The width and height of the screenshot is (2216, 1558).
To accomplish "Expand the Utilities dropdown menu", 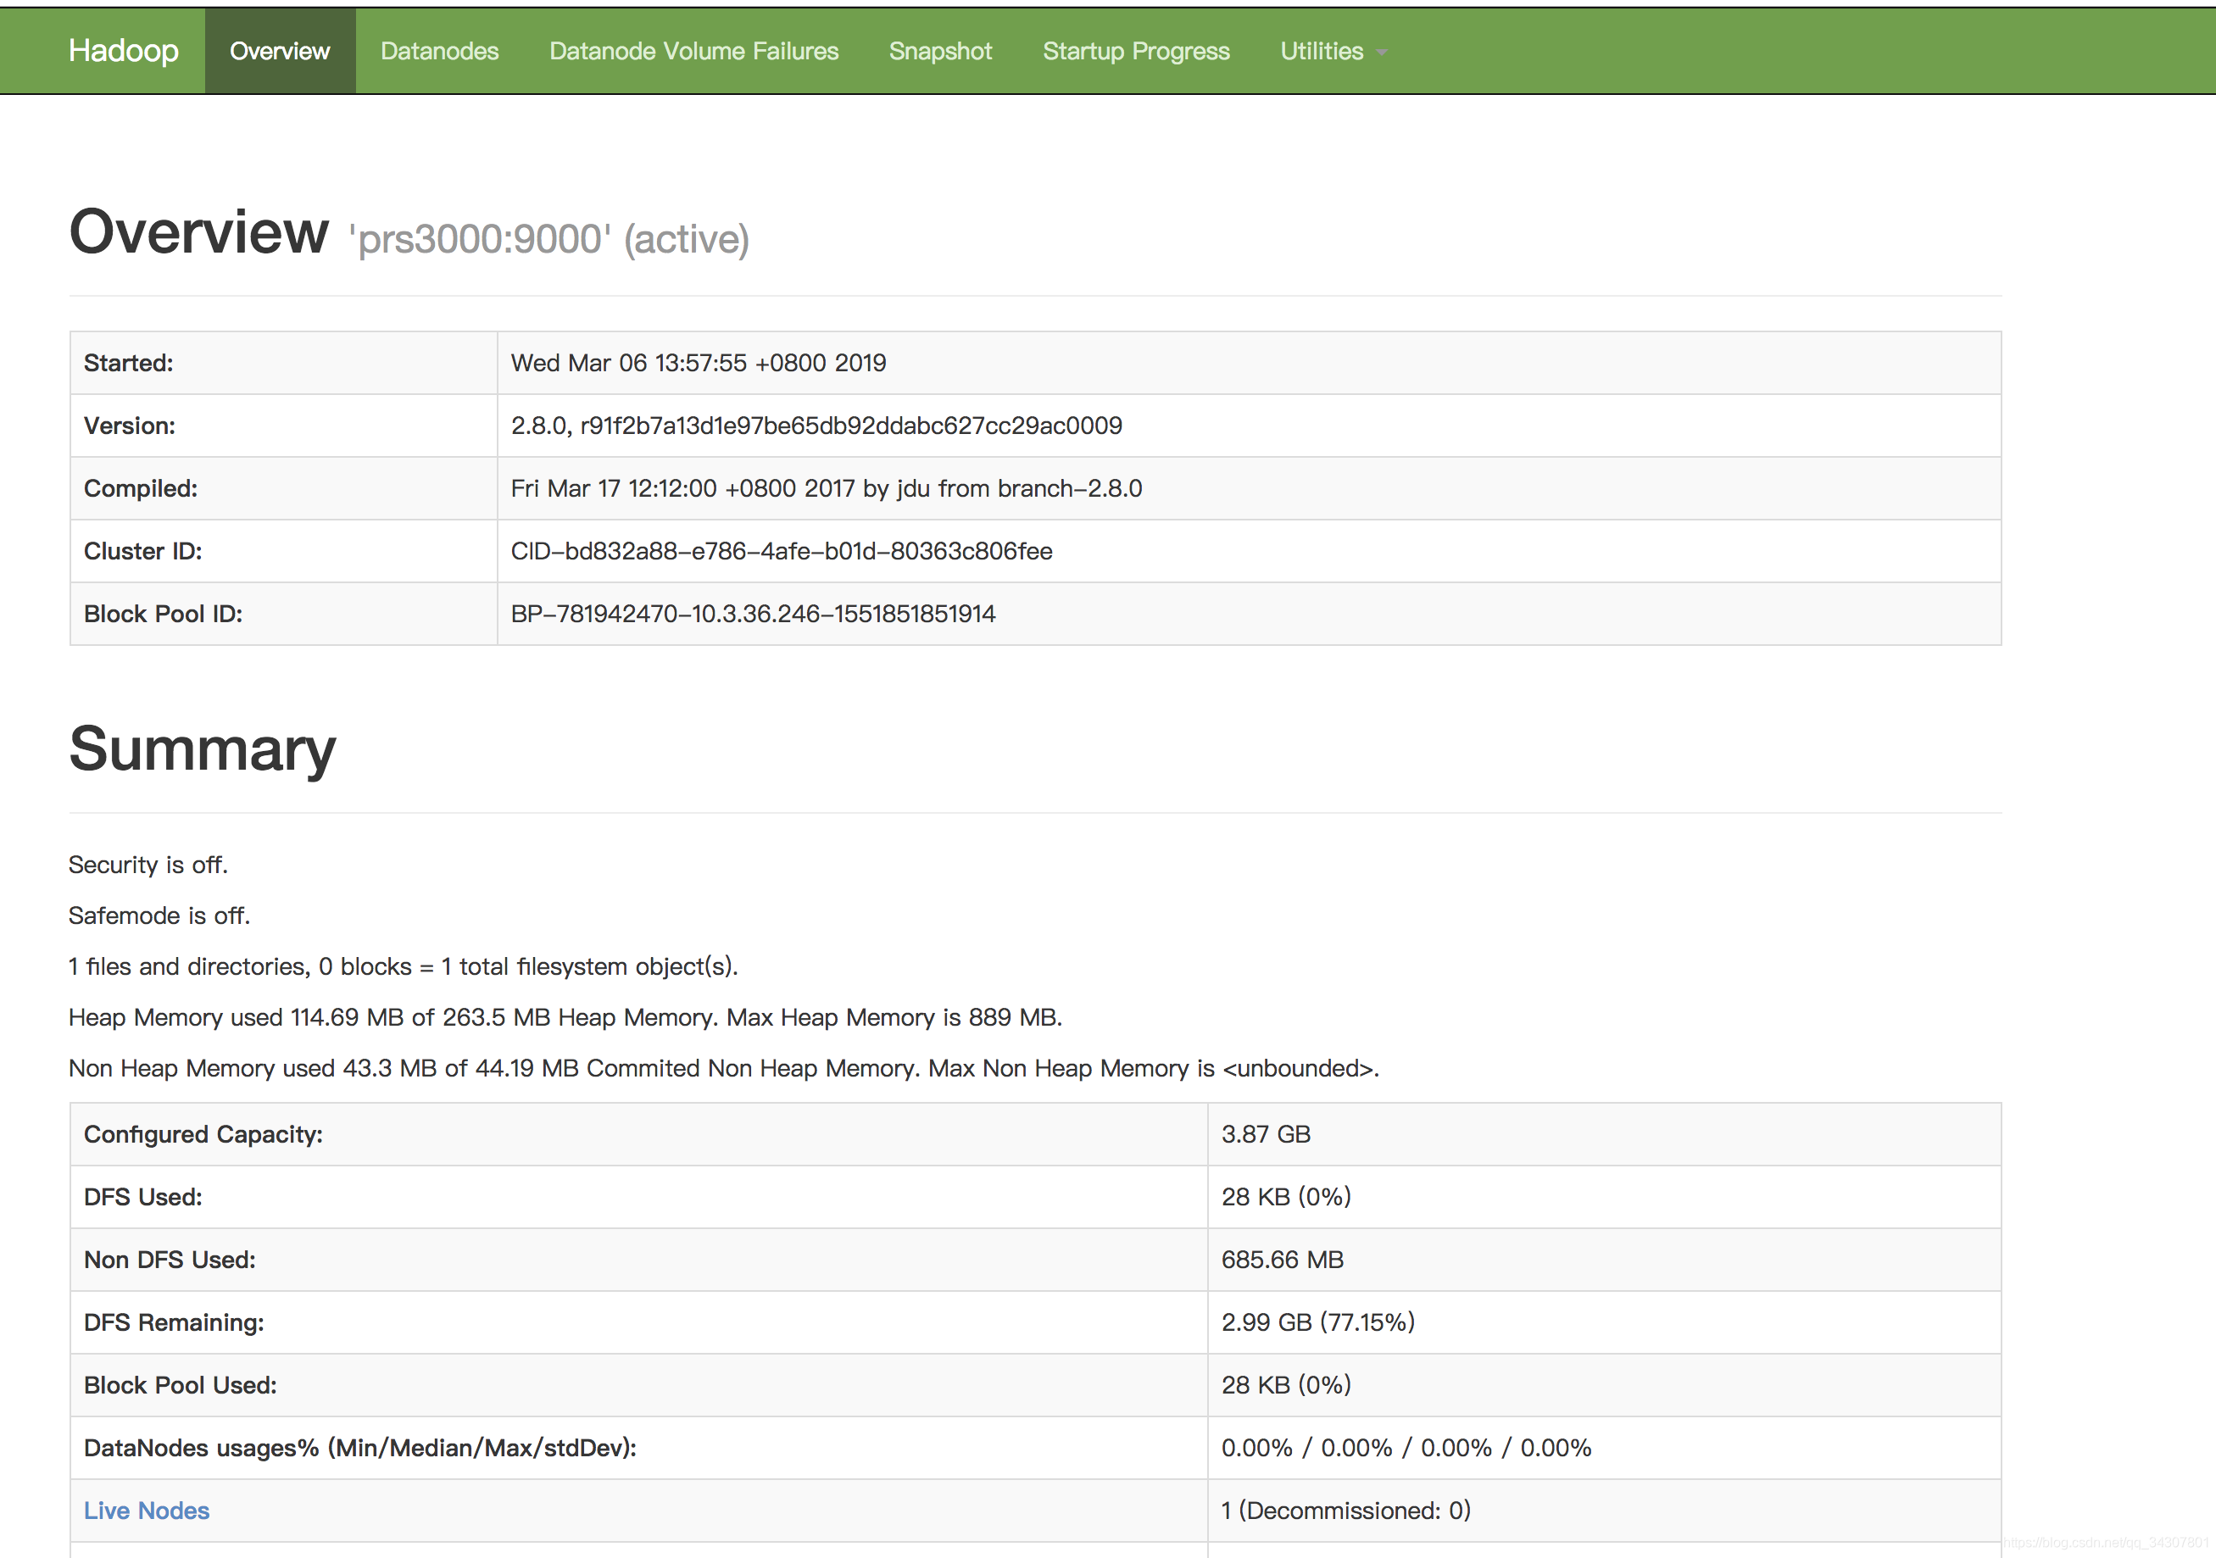I will point(1333,51).
